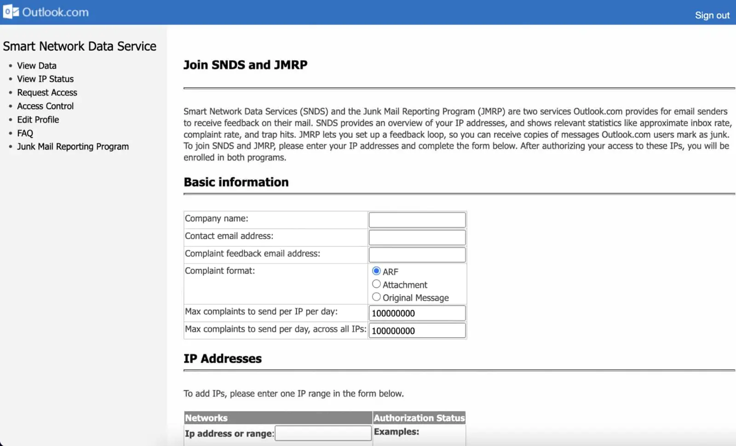Focus the Company name field
Image resolution: width=736 pixels, height=446 pixels.
[417, 220]
